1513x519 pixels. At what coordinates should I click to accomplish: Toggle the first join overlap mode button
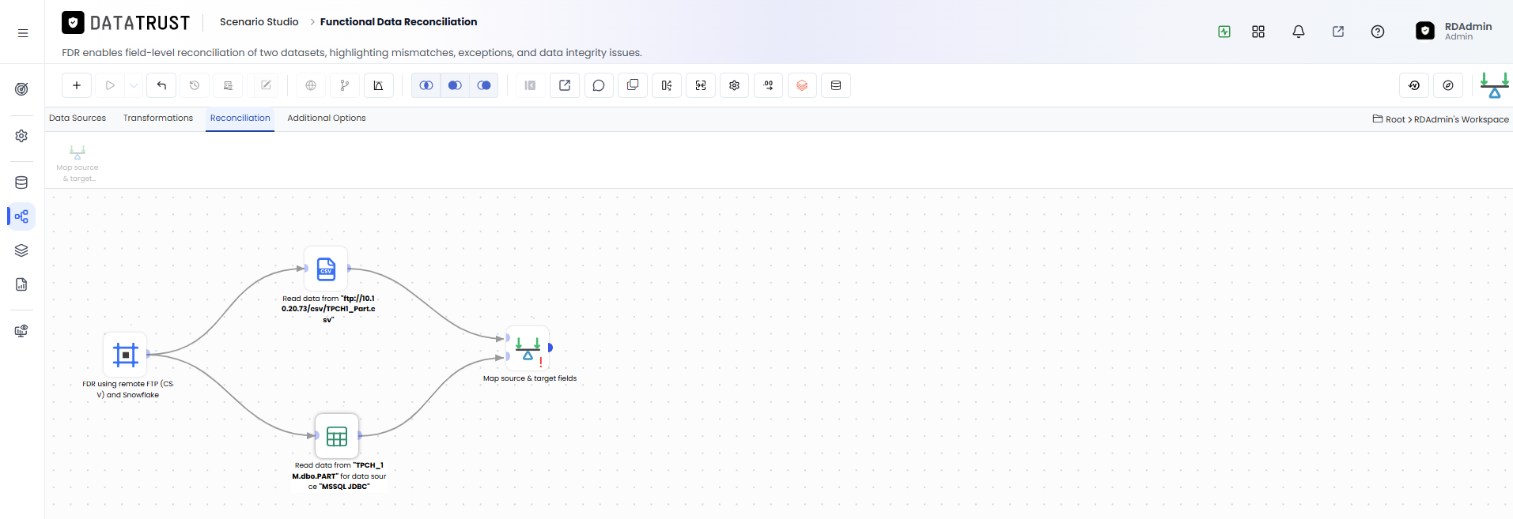click(x=426, y=85)
